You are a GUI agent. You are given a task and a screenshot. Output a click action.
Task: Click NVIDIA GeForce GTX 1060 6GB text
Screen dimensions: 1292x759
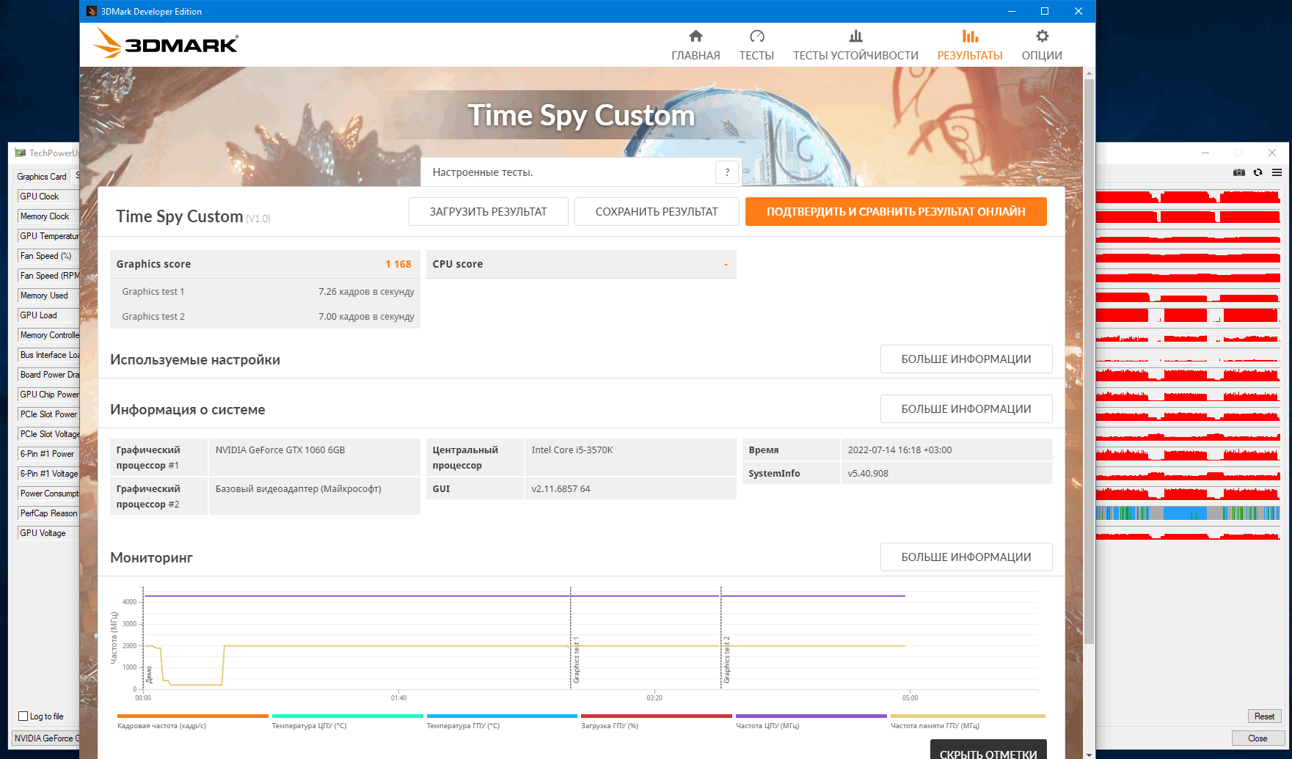point(280,450)
